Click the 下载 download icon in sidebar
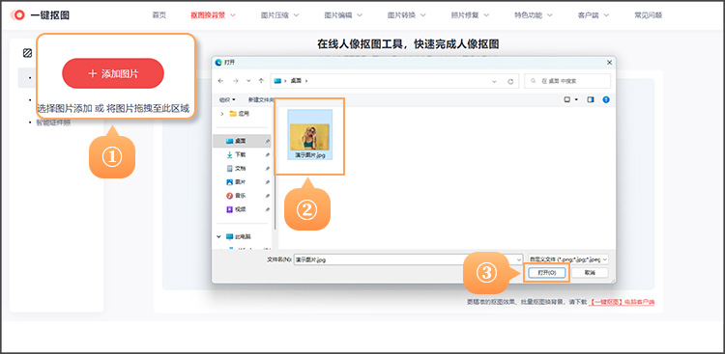Image resolution: width=725 pixels, height=354 pixels. (229, 154)
